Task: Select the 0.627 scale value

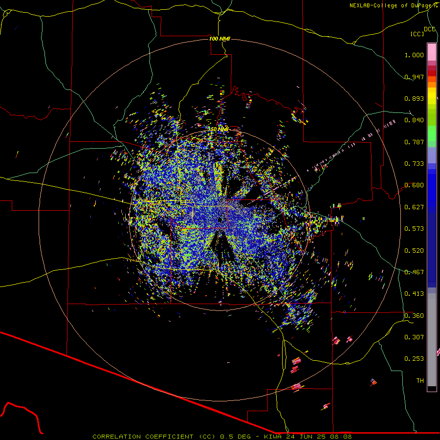Action: (414, 207)
